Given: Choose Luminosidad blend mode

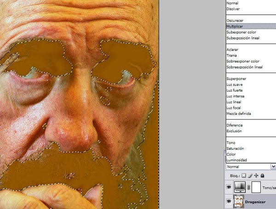Looking at the screenshot, I should (251, 160).
